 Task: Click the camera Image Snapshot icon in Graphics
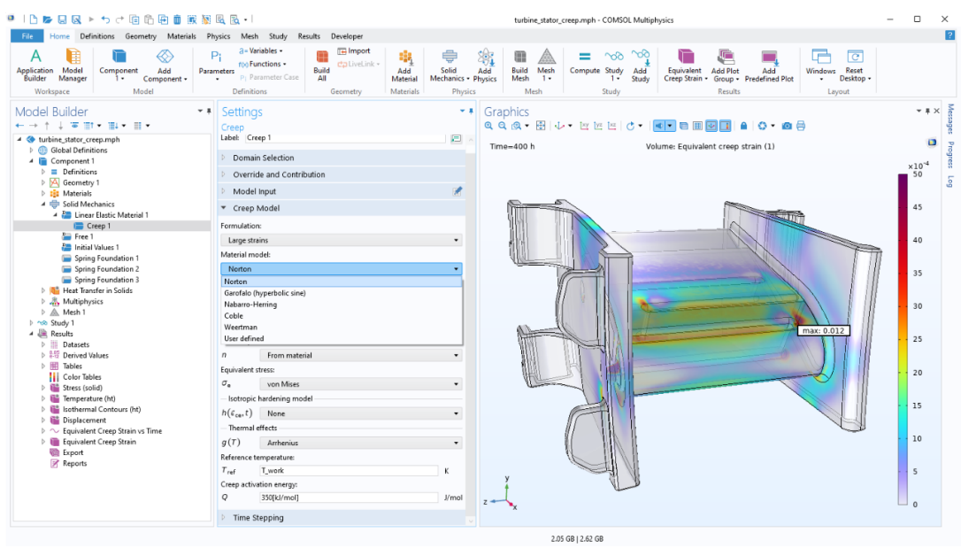(787, 126)
